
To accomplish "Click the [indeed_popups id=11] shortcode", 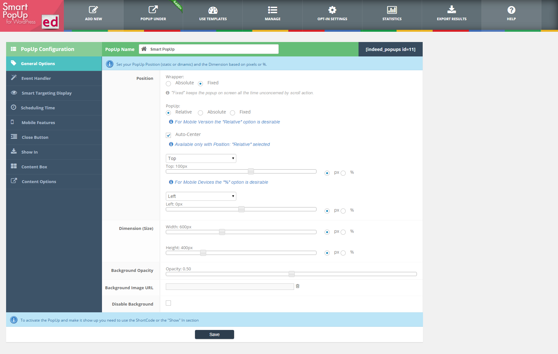I will (x=390, y=49).
